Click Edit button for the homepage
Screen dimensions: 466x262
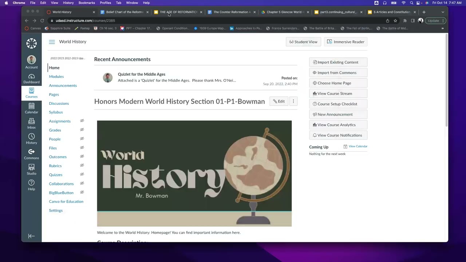pos(279,102)
